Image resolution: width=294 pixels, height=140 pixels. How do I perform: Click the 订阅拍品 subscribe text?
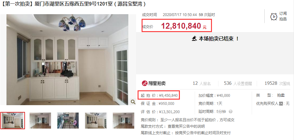283,16
